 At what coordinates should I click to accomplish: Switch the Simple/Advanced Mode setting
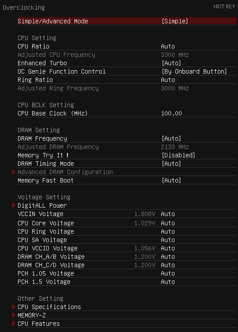(127, 21)
